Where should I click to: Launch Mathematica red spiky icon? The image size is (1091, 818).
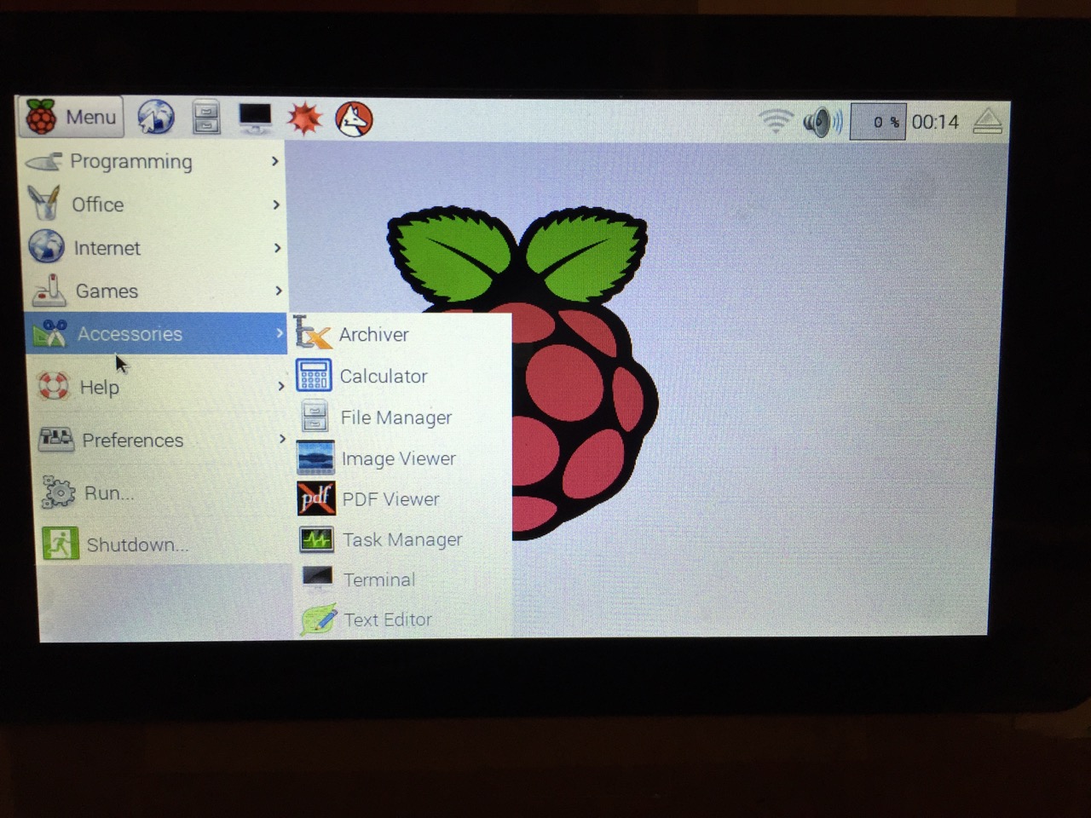(304, 118)
